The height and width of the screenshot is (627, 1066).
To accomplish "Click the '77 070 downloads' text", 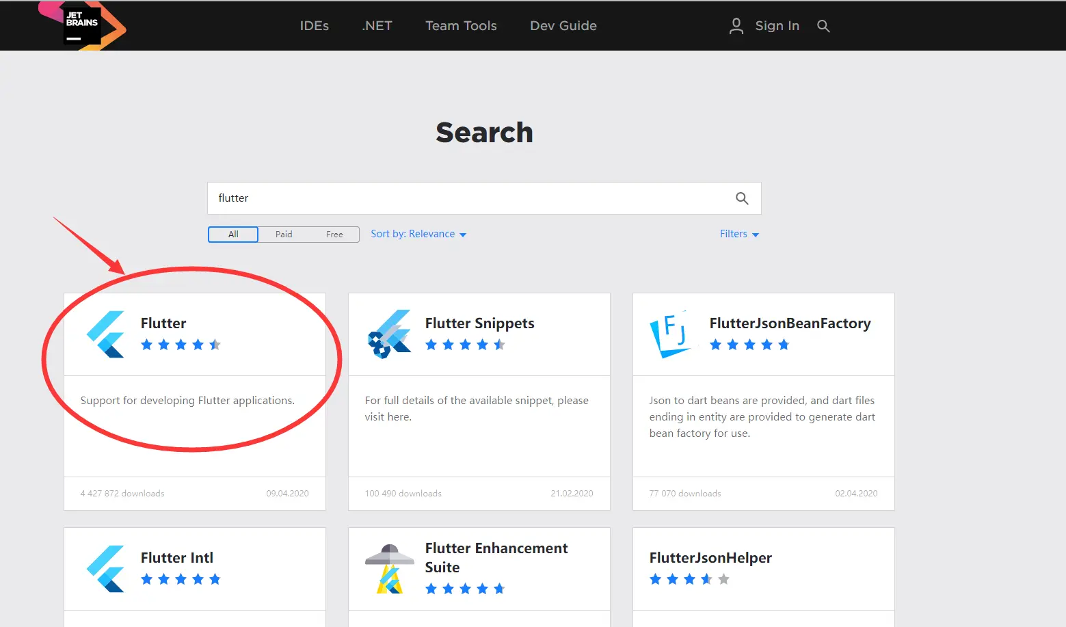I will coord(685,494).
